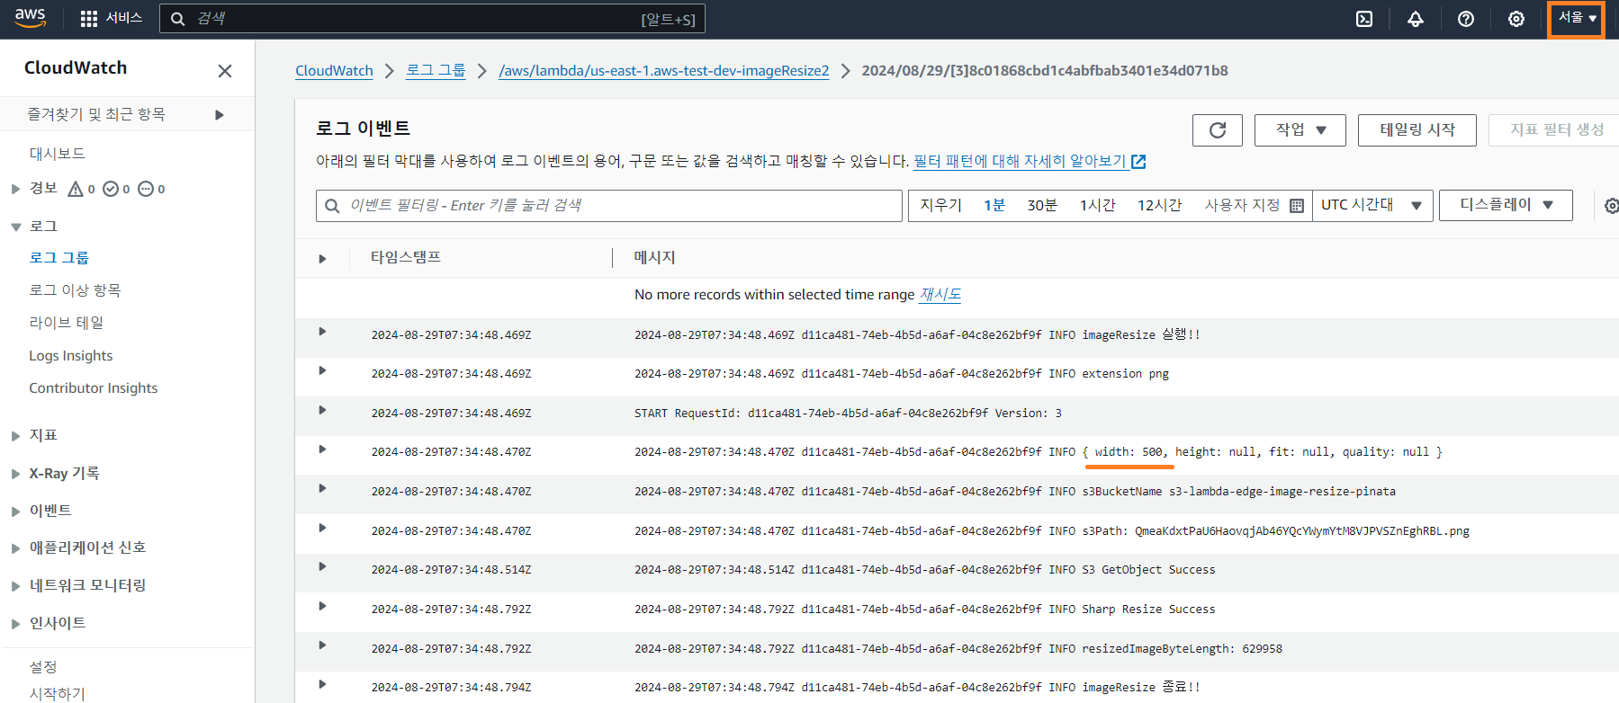Screen dimensions: 1619x703
Task: Open the services grid menu
Action: 88,19
